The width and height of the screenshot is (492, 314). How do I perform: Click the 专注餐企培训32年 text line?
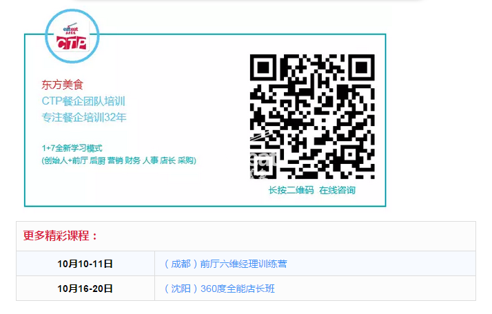[x=84, y=117]
